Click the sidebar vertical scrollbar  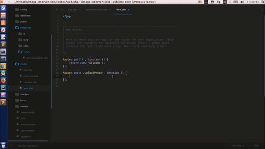tap(51, 71)
